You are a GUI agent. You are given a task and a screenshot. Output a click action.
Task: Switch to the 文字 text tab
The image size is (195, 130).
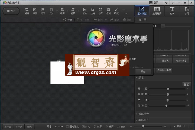coord(172,11)
